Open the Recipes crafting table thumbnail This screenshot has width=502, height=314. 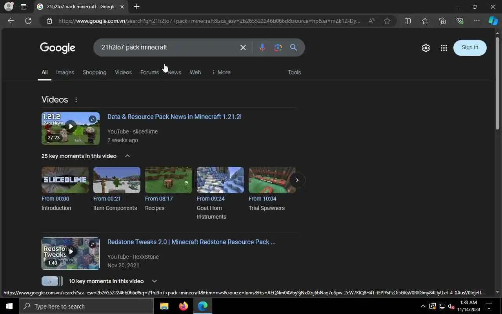(x=169, y=180)
